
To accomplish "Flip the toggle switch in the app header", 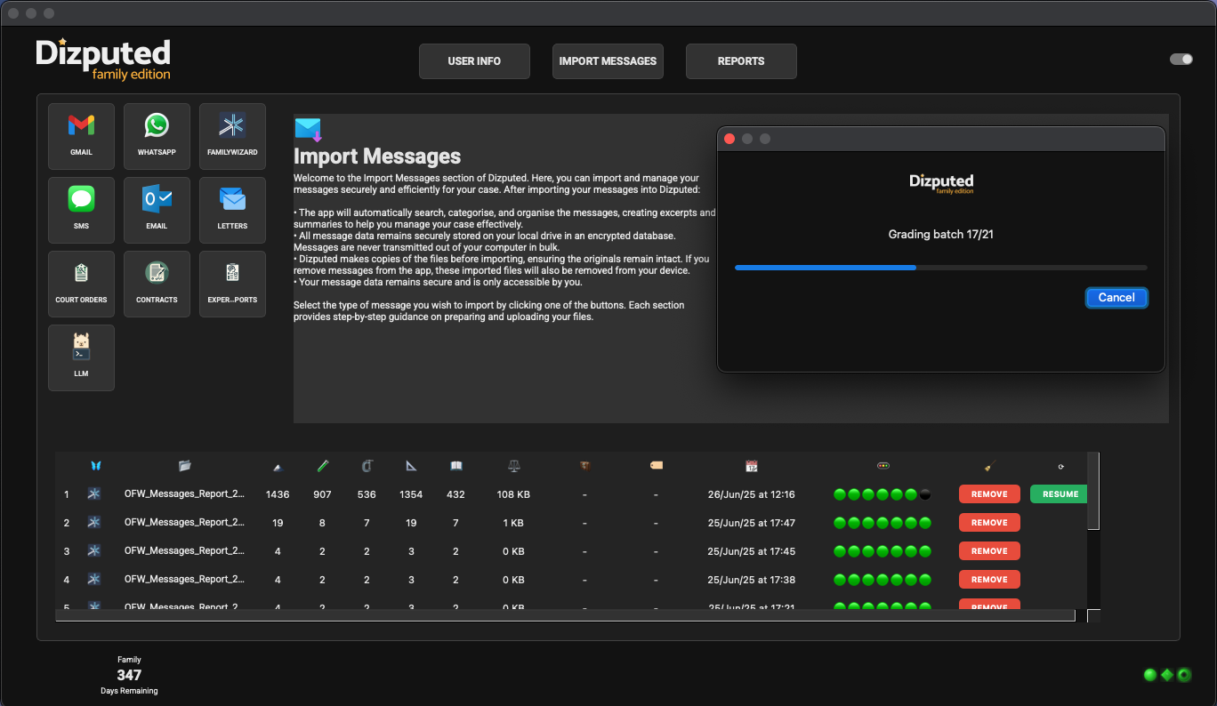I will [x=1181, y=60].
